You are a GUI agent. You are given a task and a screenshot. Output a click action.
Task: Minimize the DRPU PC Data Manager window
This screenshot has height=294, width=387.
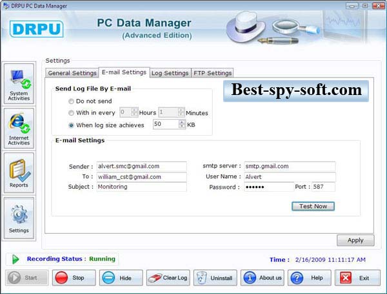[x=352, y=6]
